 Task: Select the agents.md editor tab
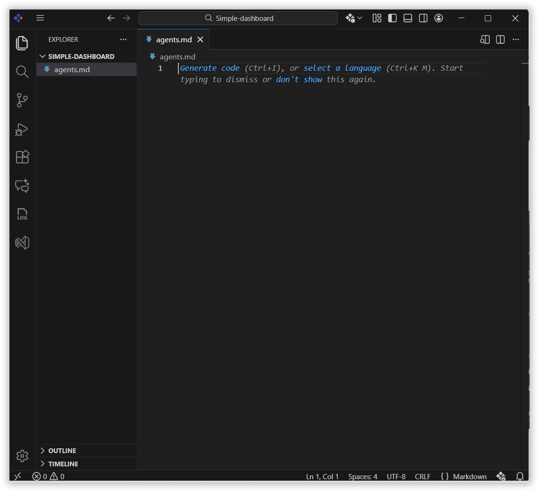(174, 39)
